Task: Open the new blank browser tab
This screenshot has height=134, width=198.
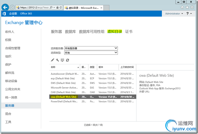Action: [106, 8]
